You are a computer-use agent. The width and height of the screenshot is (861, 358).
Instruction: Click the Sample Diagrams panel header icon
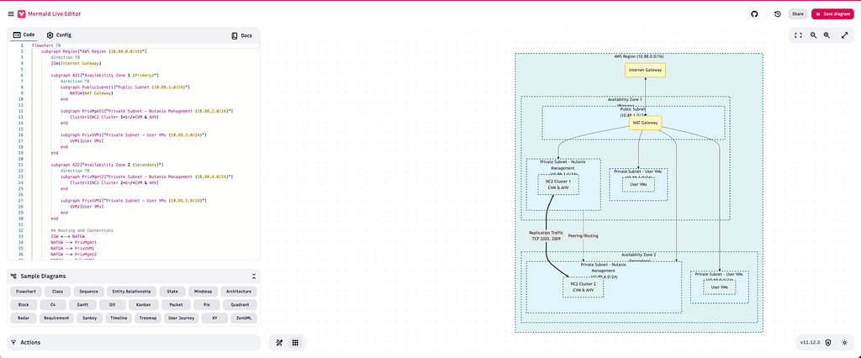pyautogui.click(x=13, y=276)
